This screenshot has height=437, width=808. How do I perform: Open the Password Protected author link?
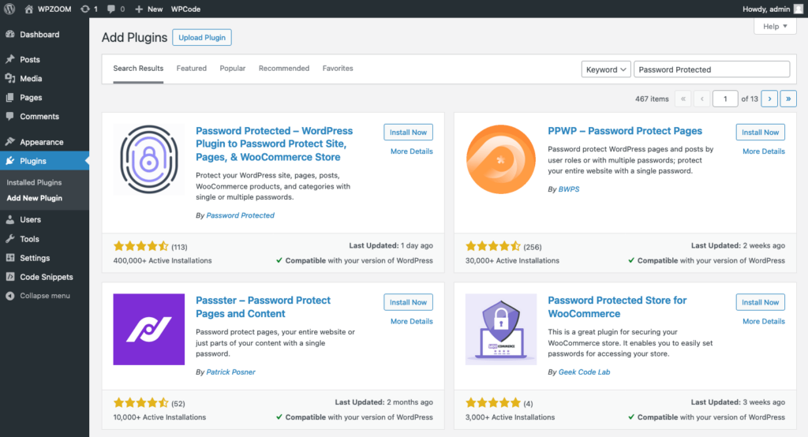[240, 215]
